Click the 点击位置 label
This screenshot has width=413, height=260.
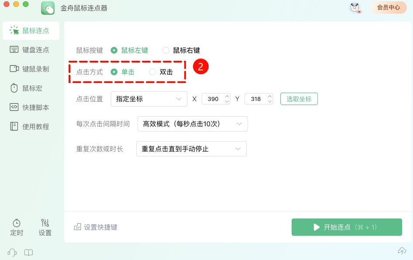click(x=89, y=99)
